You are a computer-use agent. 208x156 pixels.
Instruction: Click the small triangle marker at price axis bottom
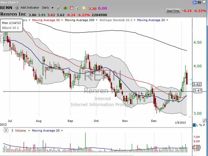[x=190, y=117]
